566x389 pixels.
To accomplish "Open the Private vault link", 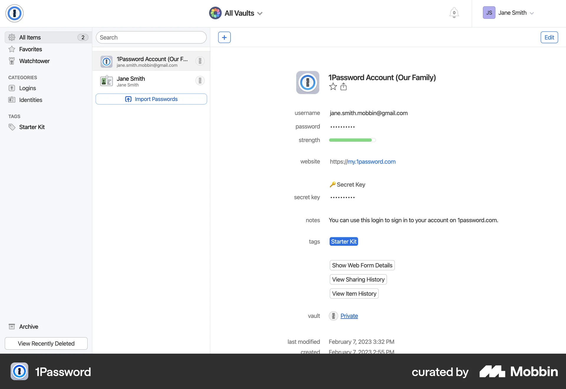I will click(349, 316).
